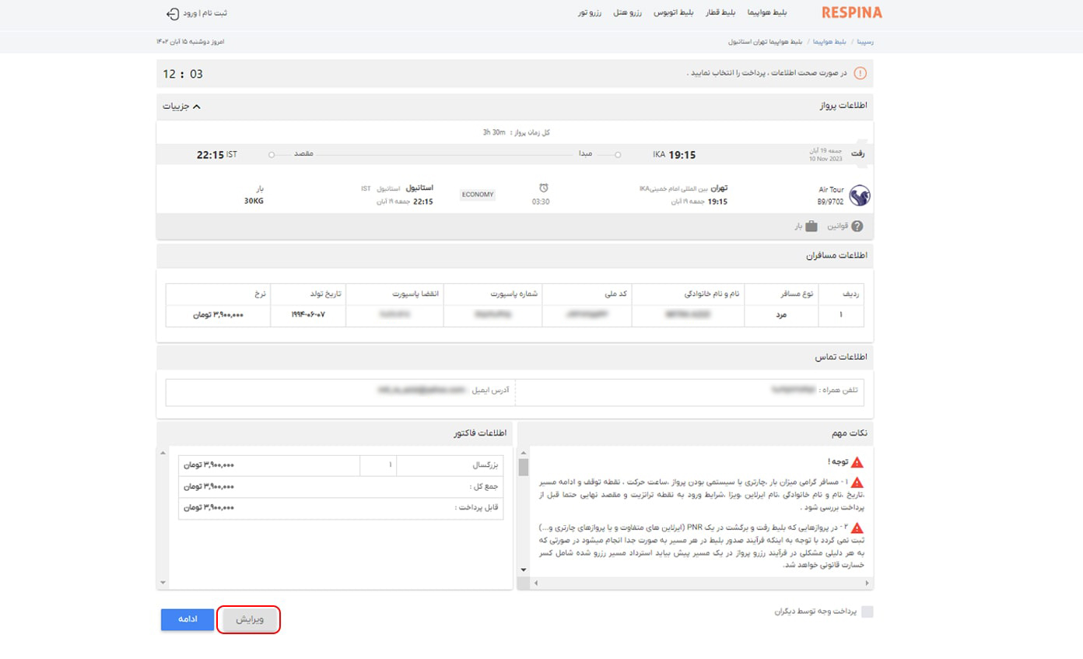Open the رزرو هتل menu item
This screenshot has width=1083, height=659.
627,13
